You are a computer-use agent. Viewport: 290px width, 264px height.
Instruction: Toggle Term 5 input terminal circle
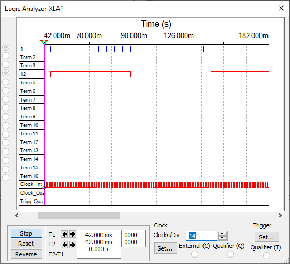pos(6,82)
